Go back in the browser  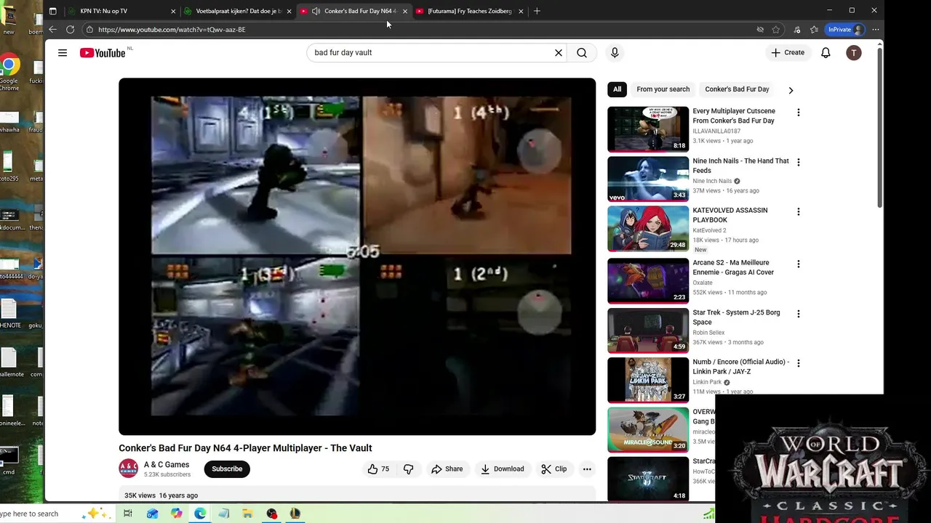52,29
